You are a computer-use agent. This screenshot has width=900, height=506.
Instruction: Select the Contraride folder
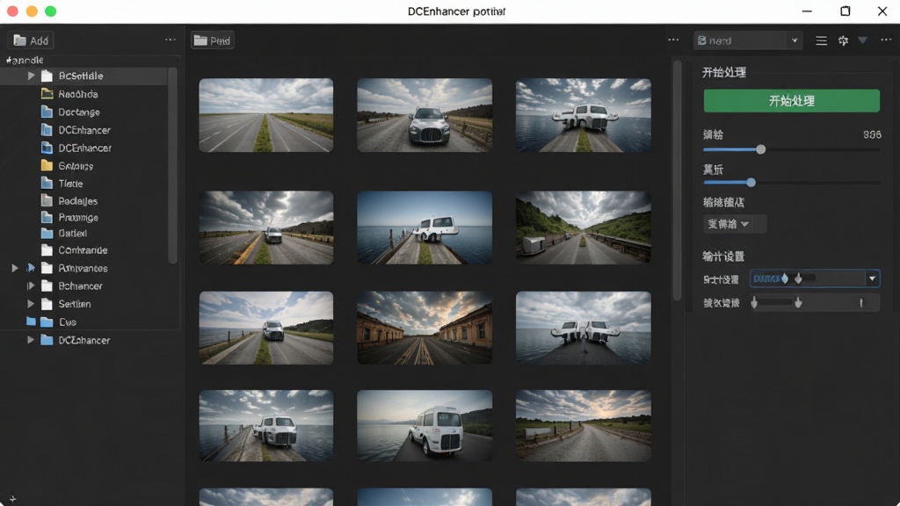83,250
